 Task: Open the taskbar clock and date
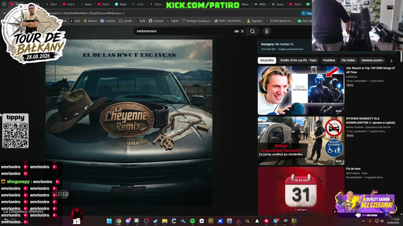pyautogui.click(x=394, y=221)
